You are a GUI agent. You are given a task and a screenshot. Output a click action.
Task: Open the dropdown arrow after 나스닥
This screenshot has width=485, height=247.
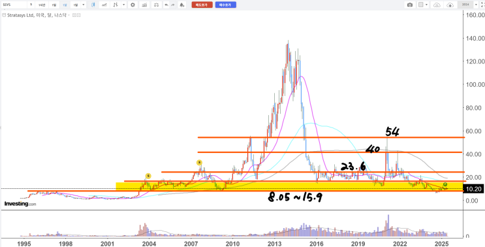coord(69,14)
